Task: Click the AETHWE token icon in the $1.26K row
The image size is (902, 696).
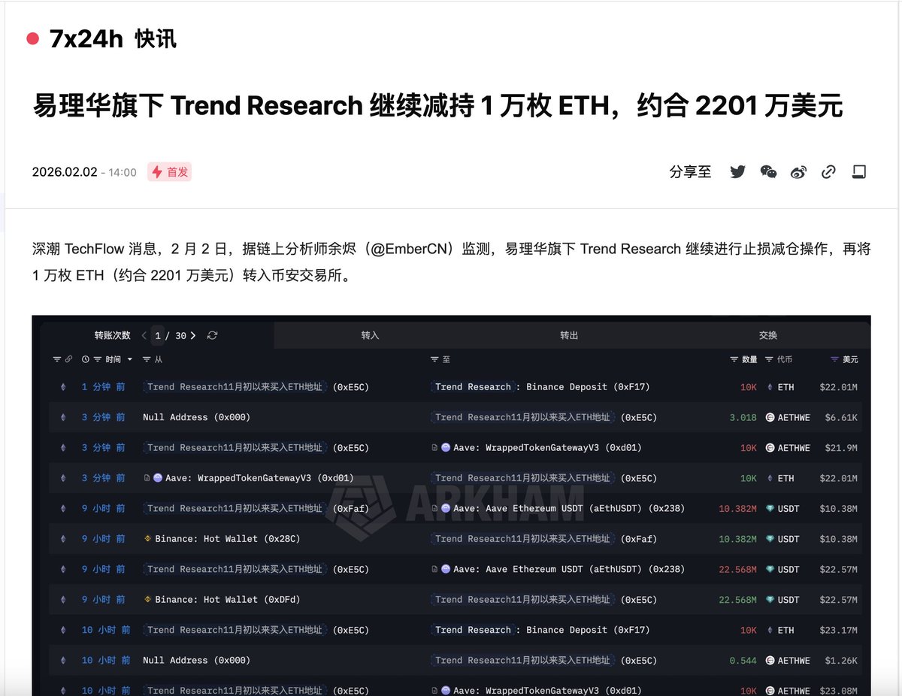Action: click(770, 661)
